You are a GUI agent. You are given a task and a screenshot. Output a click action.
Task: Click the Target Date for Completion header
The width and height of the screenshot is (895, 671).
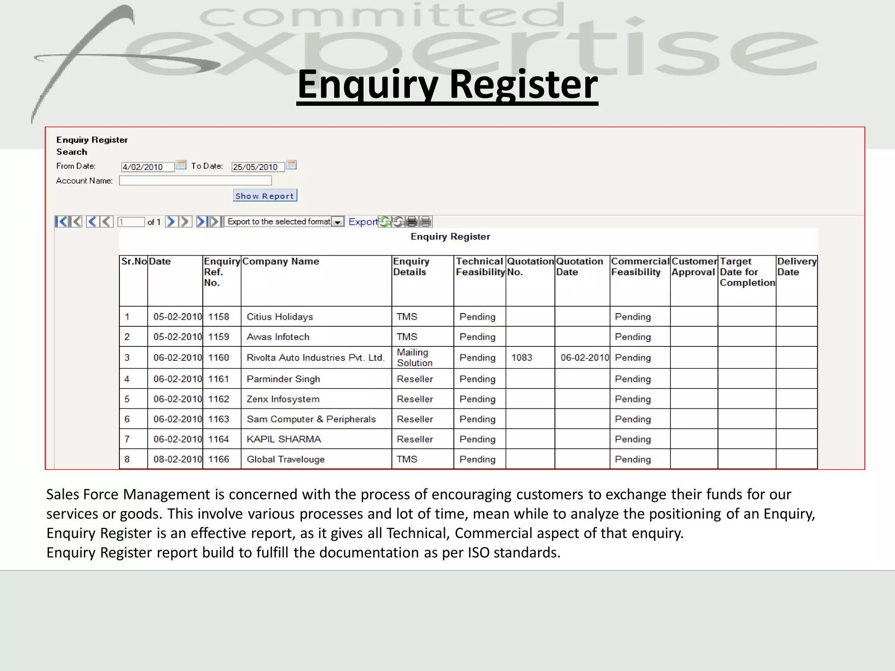click(747, 280)
